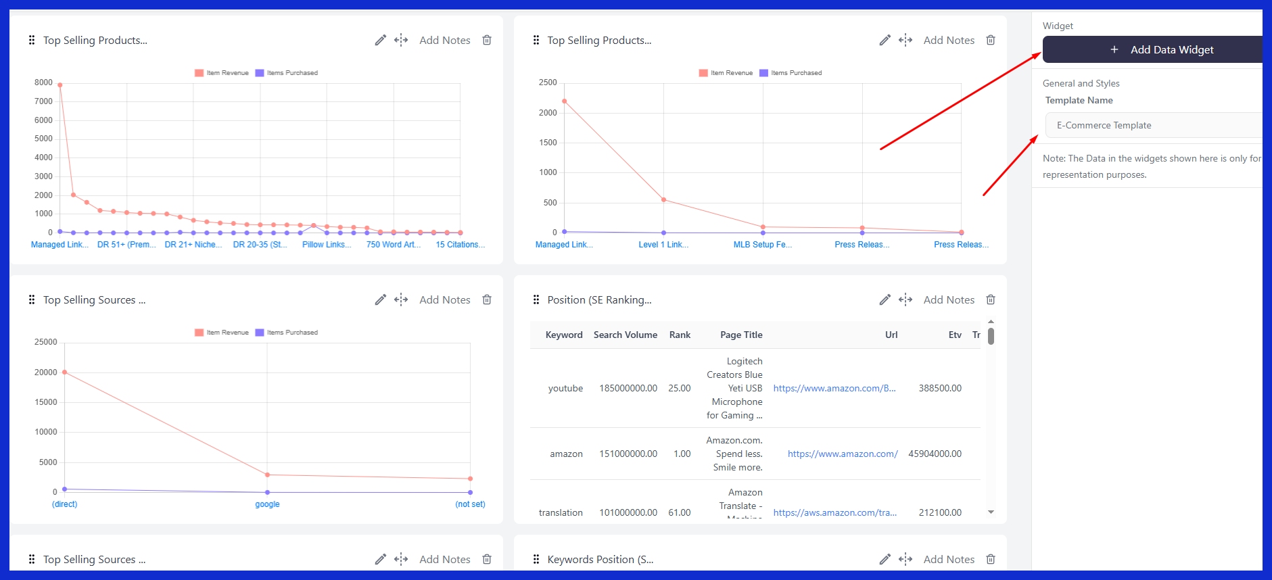Open the amazon.com/B... URL link
This screenshot has height=580, width=1272.
click(x=834, y=389)
